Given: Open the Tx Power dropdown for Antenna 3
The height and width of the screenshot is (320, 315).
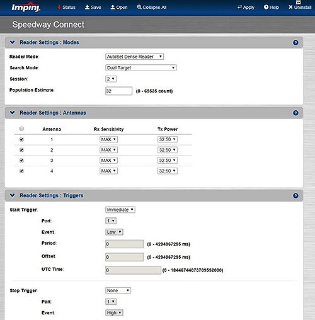Looking at the screenshot, I should pos(168,161).
